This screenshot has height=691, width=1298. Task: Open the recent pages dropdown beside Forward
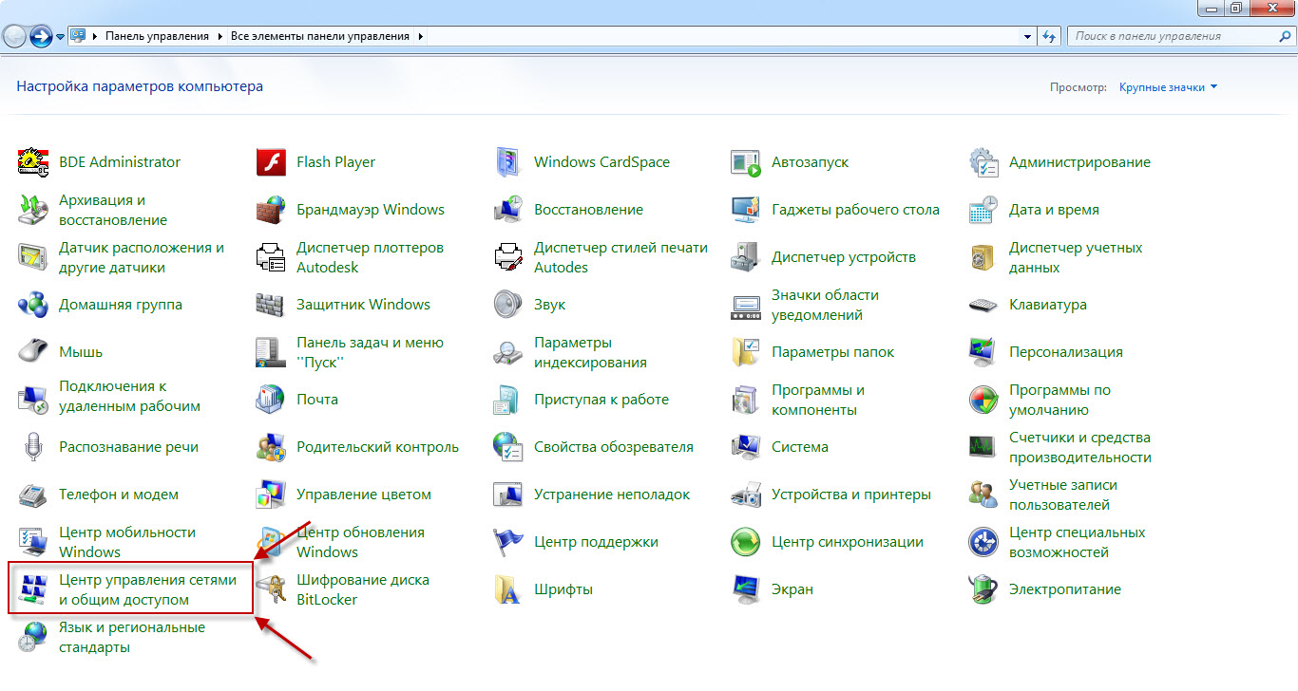point(61,37)
